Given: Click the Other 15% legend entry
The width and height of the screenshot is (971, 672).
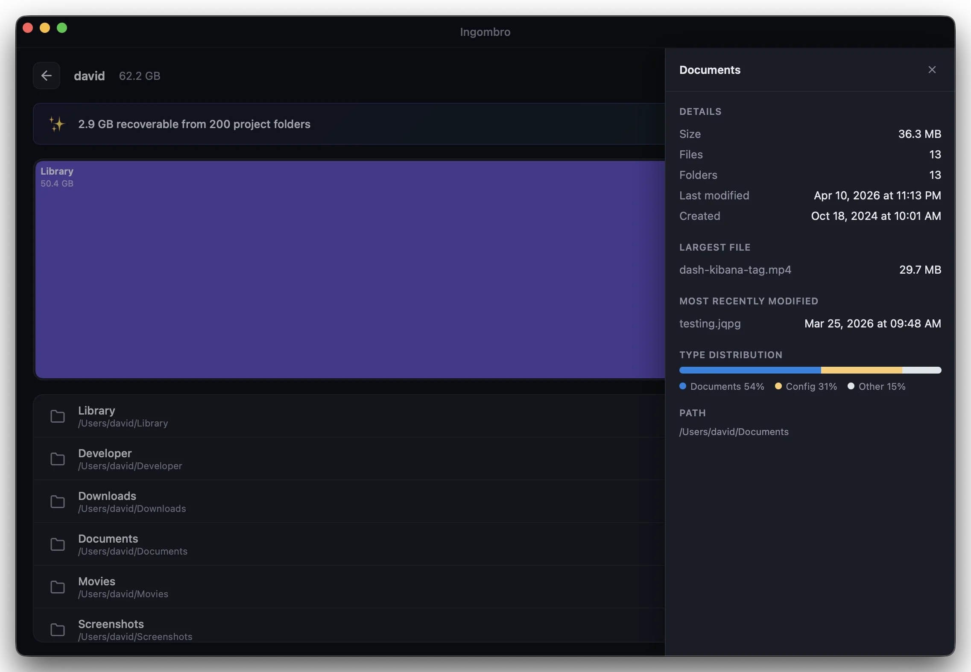Looking at the screenshot, I should [877, 386].
